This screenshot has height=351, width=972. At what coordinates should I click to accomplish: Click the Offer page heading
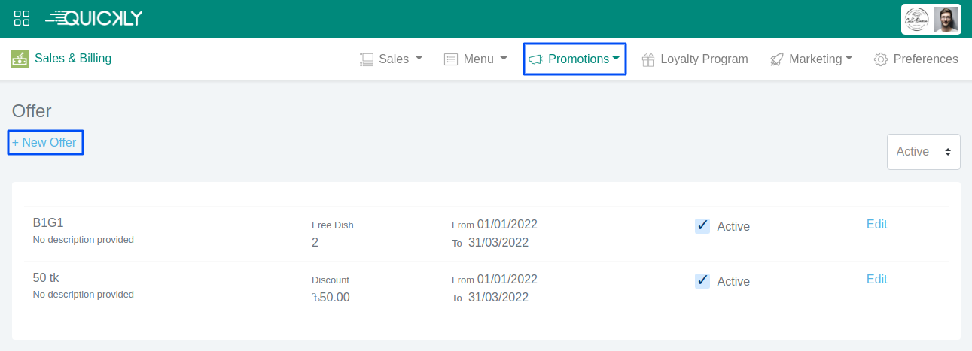point(32,111)
